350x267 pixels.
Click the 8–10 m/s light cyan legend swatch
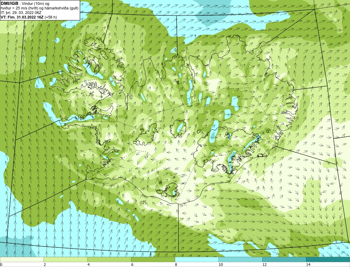(x=197, y=260)
